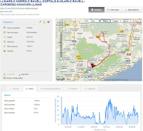This screenshot has height=131, width=143.
Task: Toggle the padlock privacy icon
Action: pyautogui.click(x=44, y=22)
